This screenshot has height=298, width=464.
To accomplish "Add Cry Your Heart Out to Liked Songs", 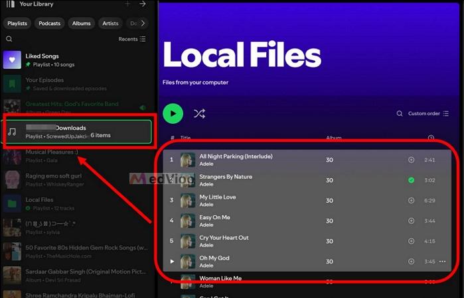I will (411, 241).
